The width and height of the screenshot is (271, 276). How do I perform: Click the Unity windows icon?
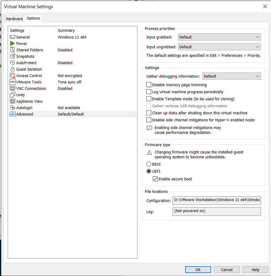pyautogui.click(x=12, y=95)
